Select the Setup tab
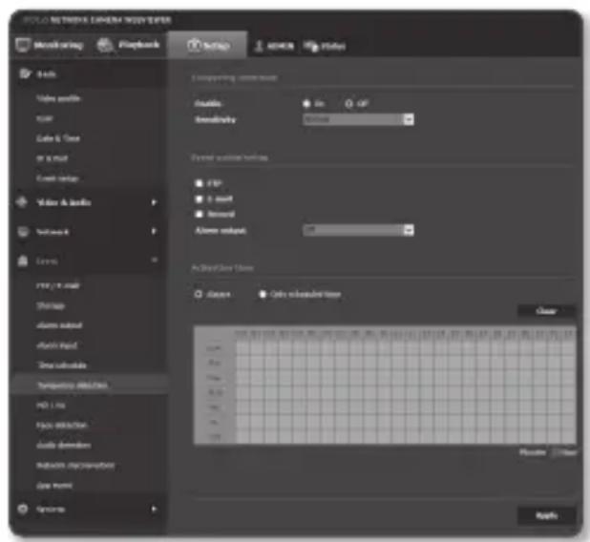Viewport: 590px width, 542px height. tap(208, 45)
